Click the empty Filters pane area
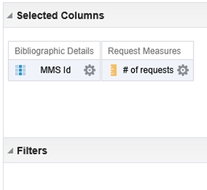Screen dimensions: 207x190 (x=105, y=176)
